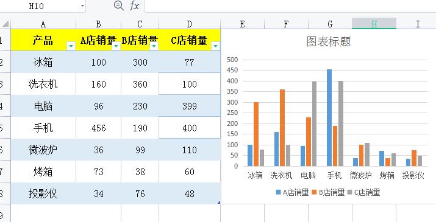Click the zoom magnifier icon in formula bar

pyautogui.click(x=119, y=5)
